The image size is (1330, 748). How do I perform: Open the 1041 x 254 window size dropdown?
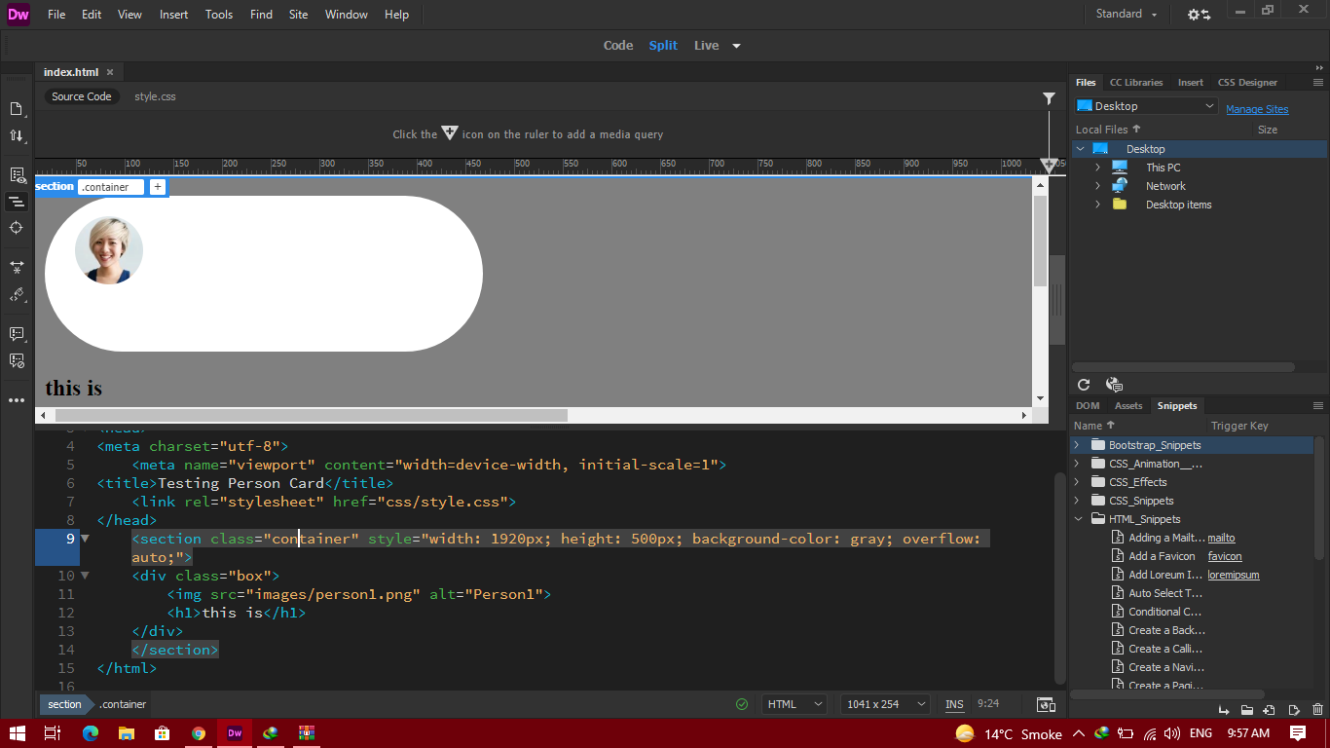click(x=885, y=704)
